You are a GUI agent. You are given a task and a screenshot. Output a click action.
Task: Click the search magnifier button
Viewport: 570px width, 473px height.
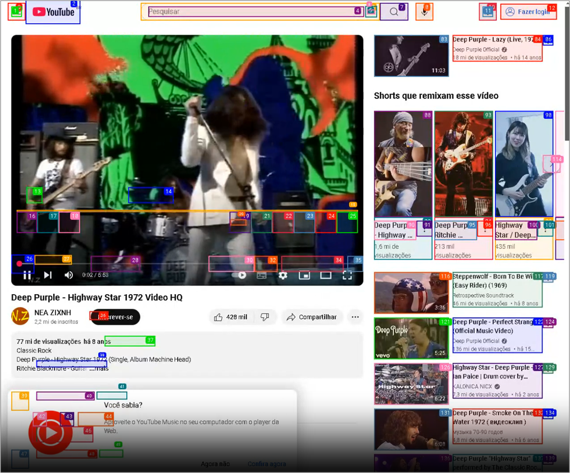pyautogui.click(x=393, y=12)
